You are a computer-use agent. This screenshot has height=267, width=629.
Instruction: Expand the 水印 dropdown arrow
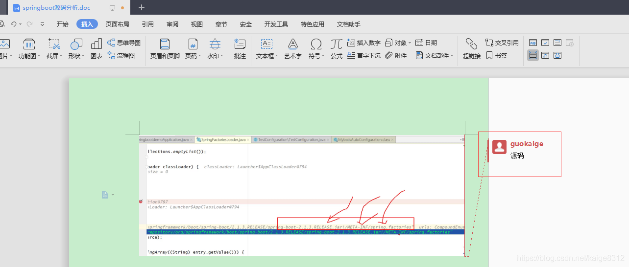click(x=221, y=56)
